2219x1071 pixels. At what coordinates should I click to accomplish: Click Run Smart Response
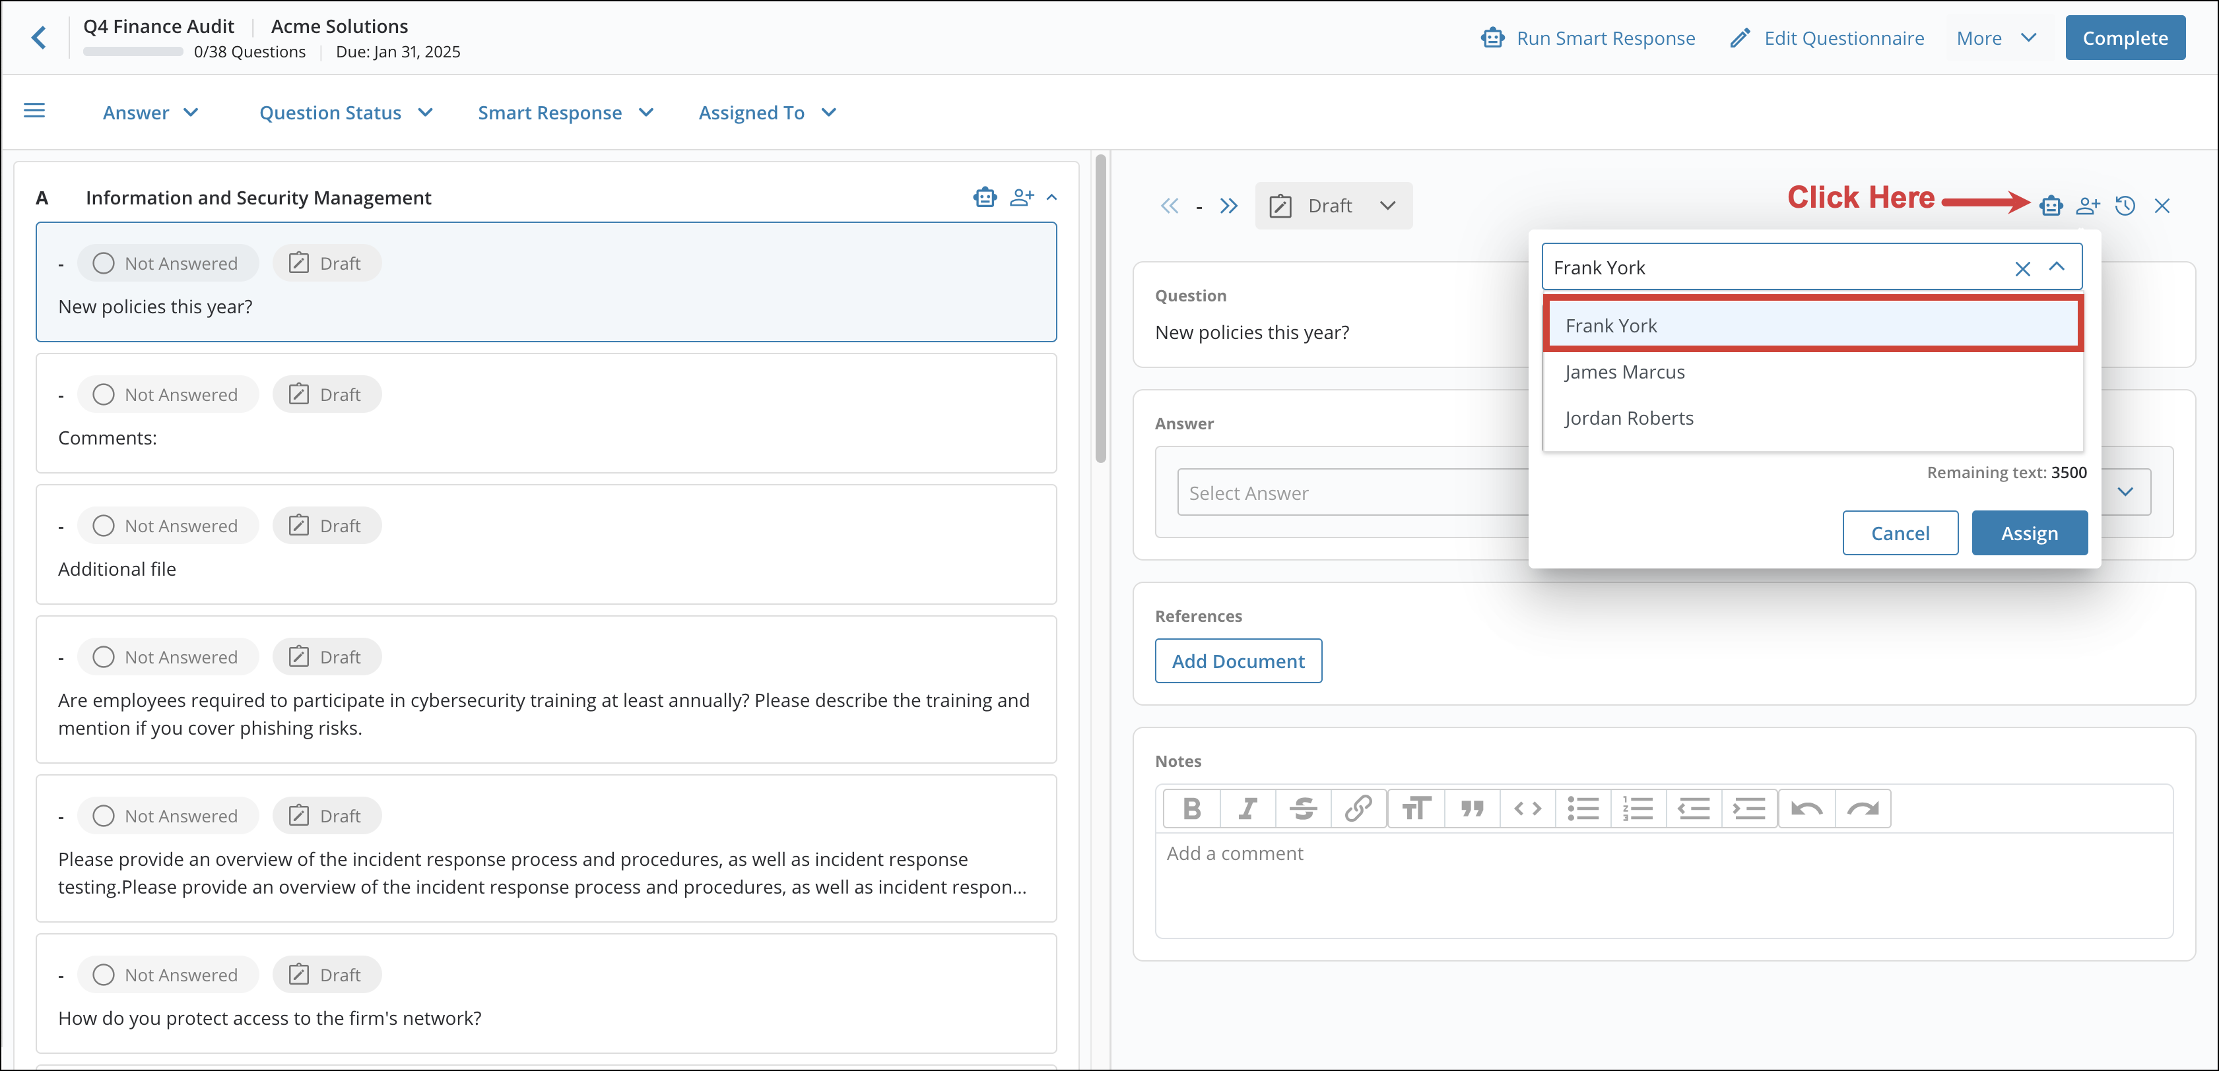coord(1587,38)
